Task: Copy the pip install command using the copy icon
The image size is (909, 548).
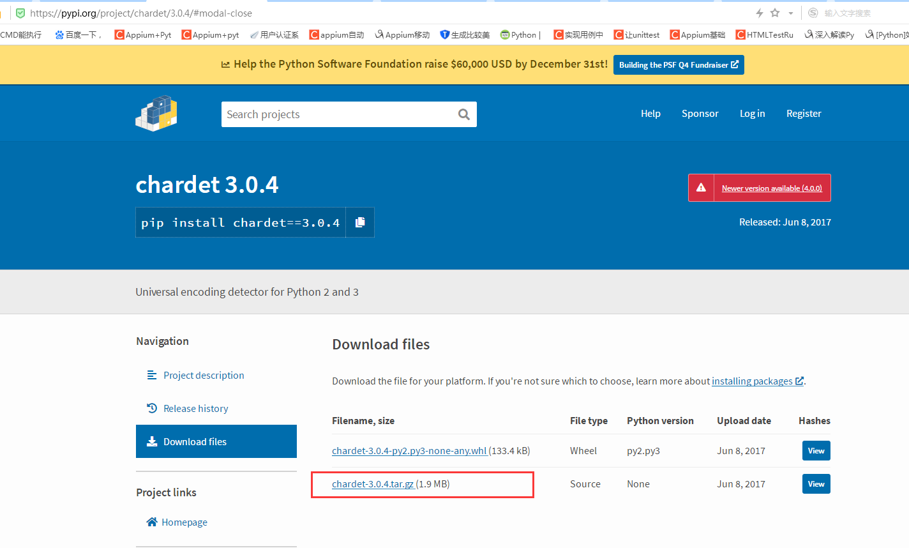Action: tap(359, 222)
